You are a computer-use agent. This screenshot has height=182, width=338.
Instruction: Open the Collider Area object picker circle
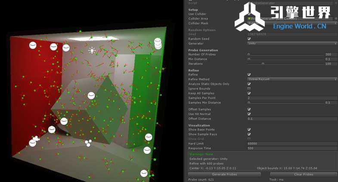click(336, 19)
